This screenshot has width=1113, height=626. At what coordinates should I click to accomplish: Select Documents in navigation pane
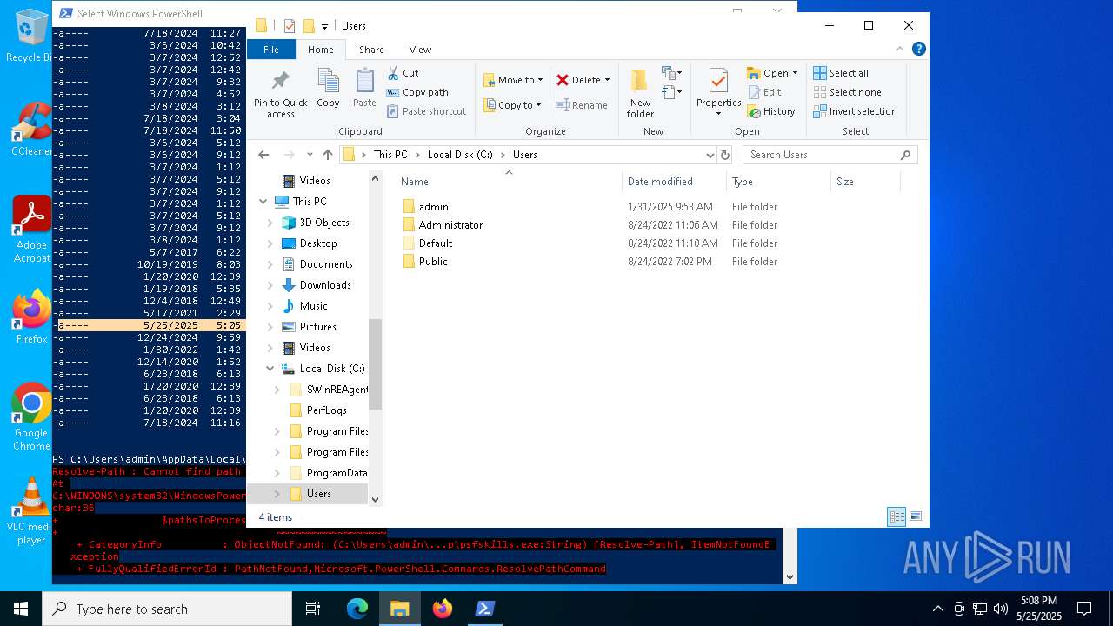tap(326, 264)
